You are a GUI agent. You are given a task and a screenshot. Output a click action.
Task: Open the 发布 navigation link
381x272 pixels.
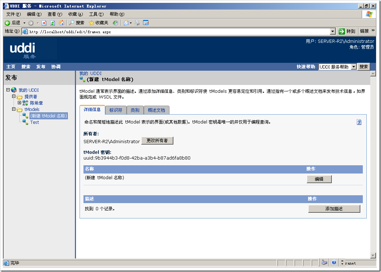(x=41, y=67)
